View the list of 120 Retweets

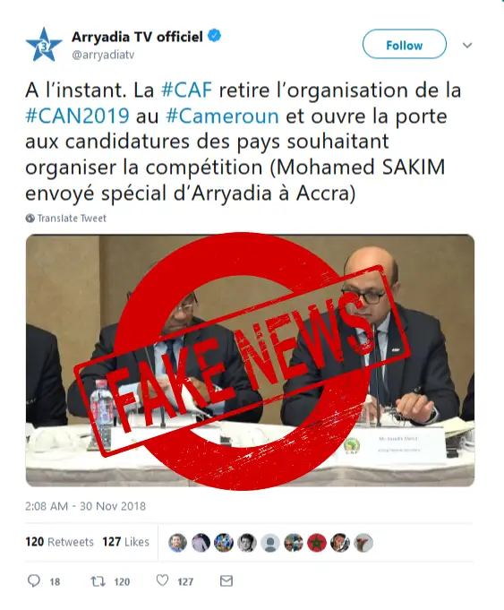[59, 542]
